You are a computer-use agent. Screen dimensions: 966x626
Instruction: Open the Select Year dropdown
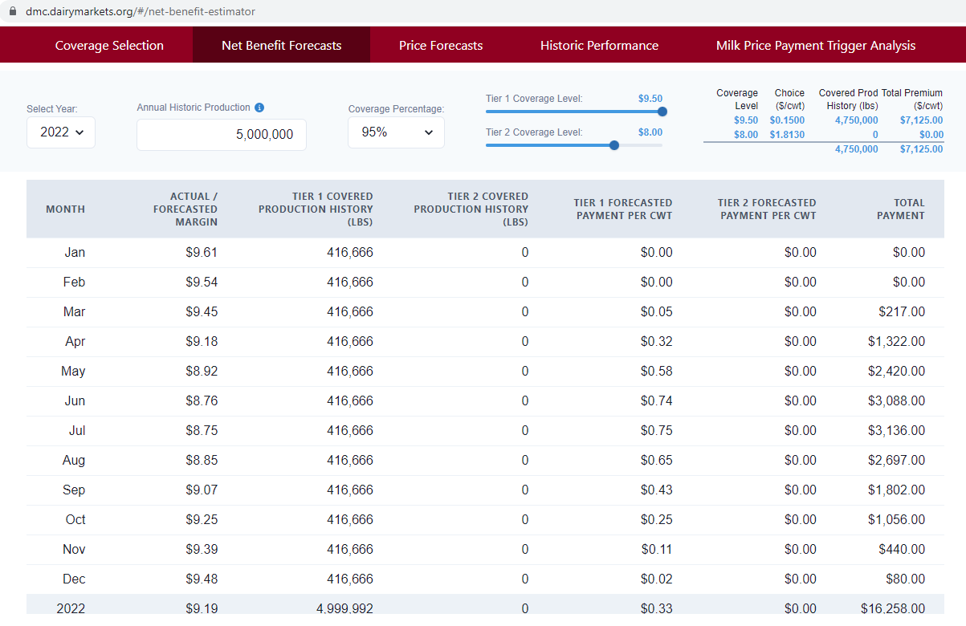tap(61, 132)
